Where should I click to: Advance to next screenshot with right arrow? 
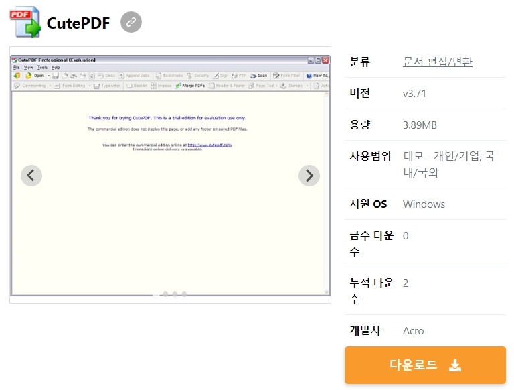pos(309,176)
